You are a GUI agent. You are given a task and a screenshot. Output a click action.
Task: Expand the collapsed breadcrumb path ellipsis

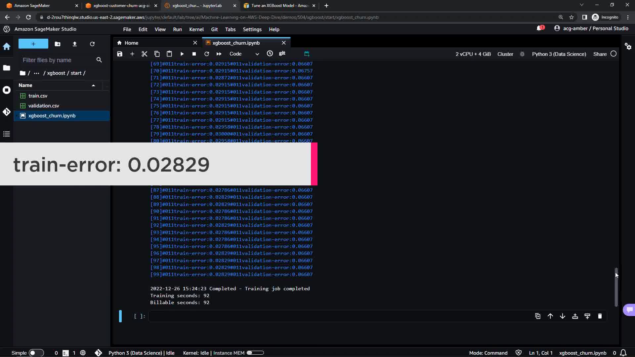[36, 73]
